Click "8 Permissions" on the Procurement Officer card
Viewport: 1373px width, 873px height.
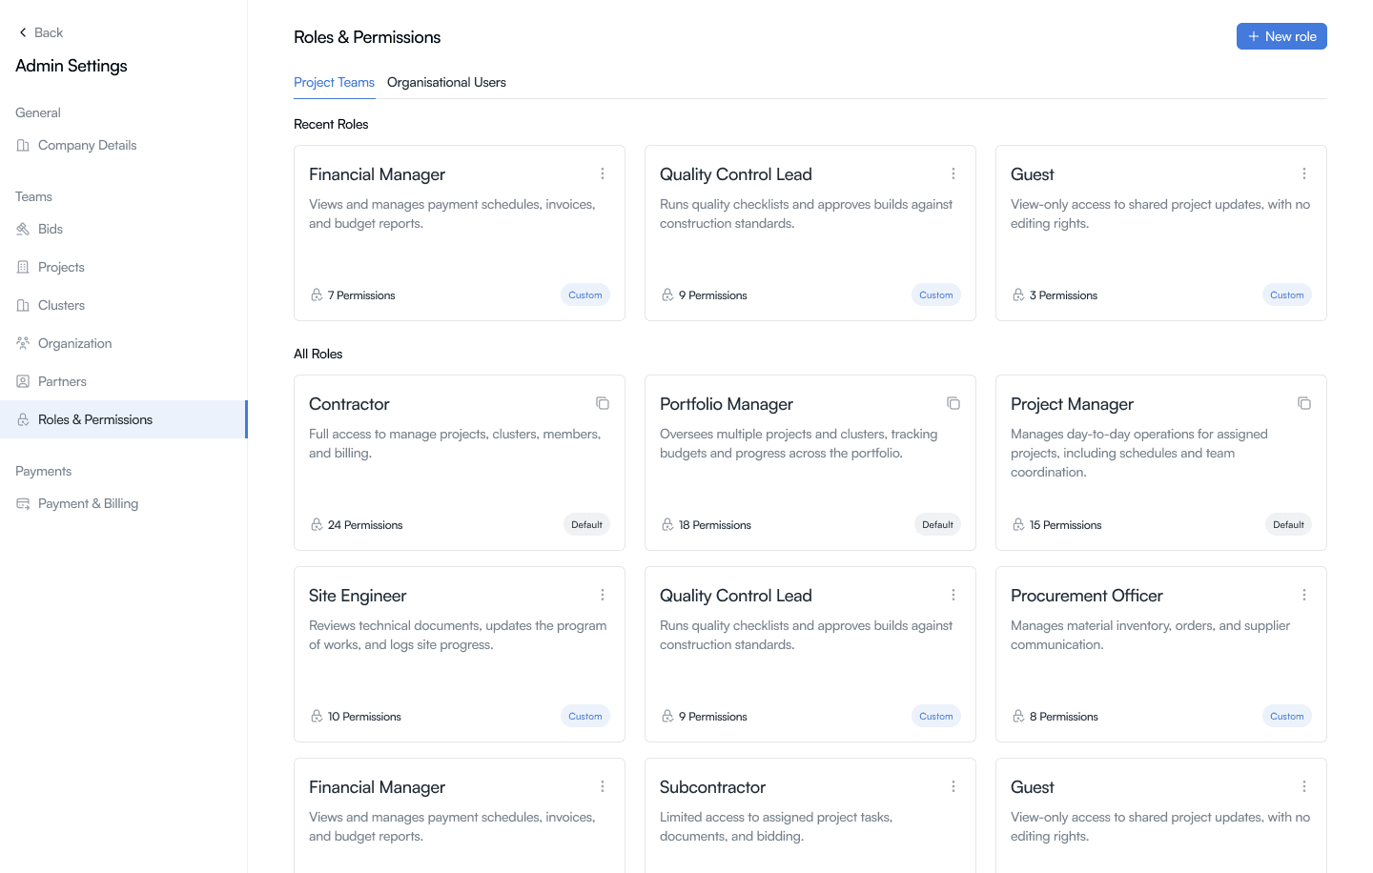pyautogui.click(x=1064, y=717)
